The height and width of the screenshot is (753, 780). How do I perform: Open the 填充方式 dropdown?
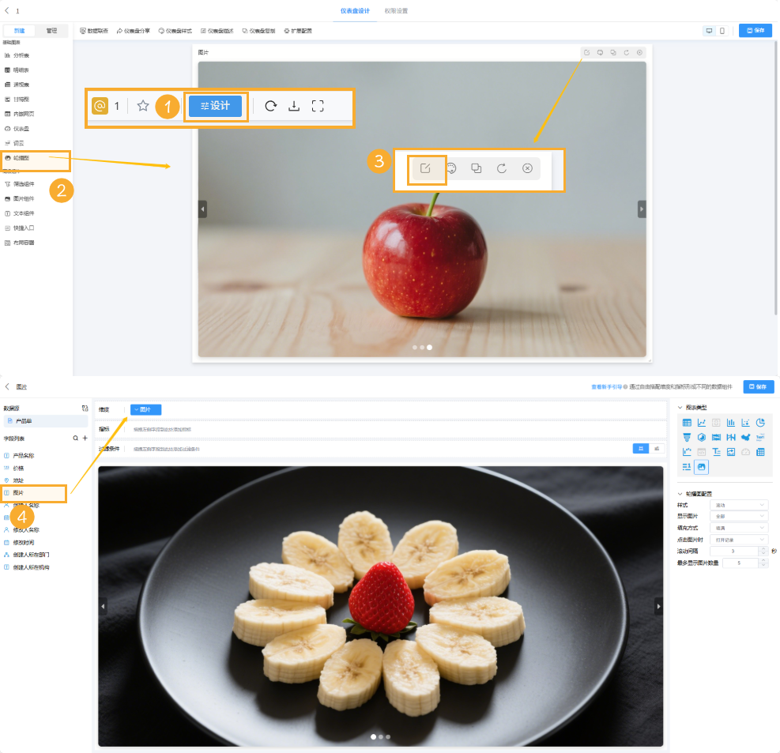[739, 527]
